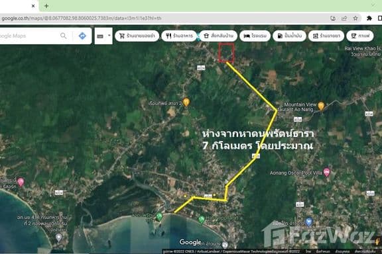Select the ร้านอาหาร restaurants chip
The height and width of the screenshot is (254, 382).
(179, 36)
